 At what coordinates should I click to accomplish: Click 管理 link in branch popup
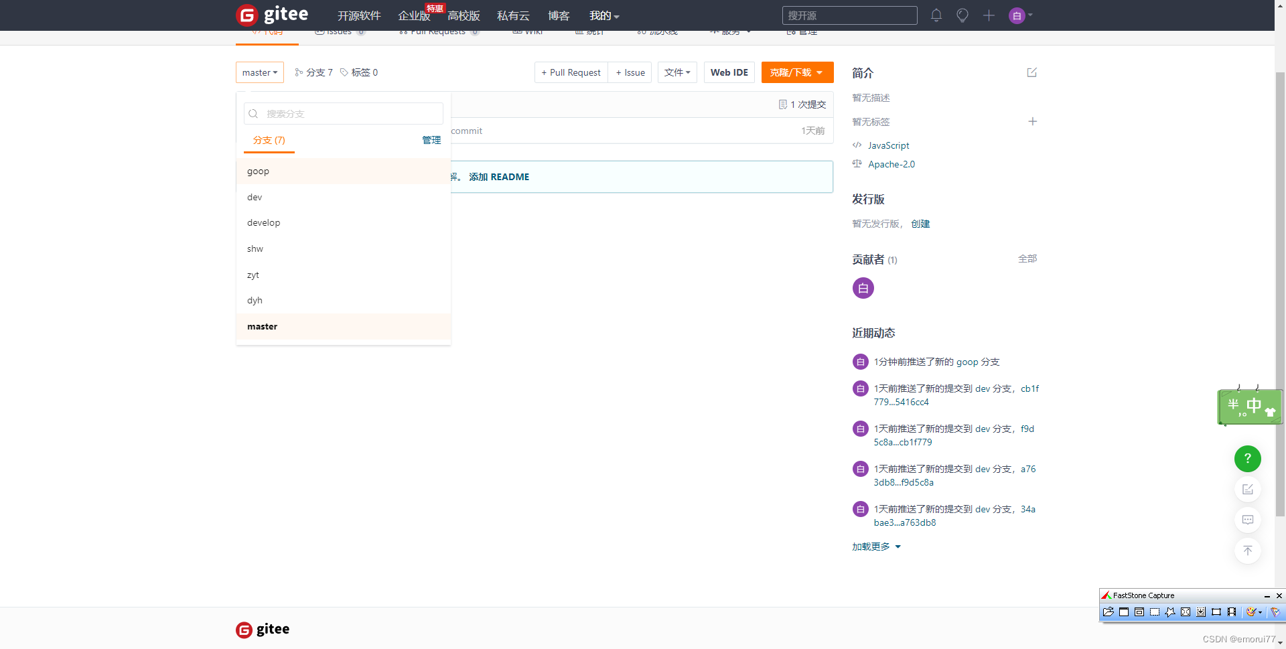tap(431, 140)
